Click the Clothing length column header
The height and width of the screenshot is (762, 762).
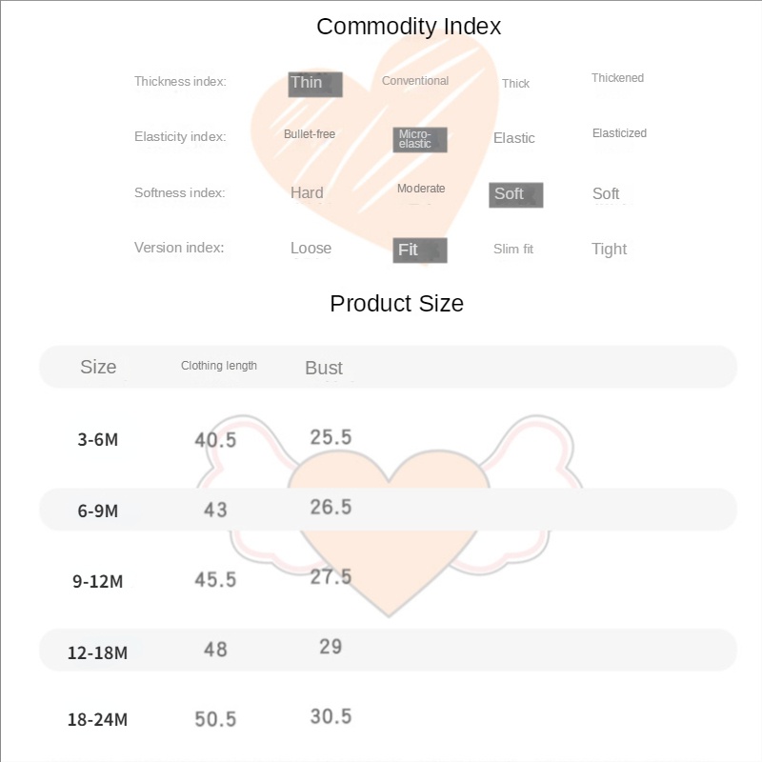pyautogui.click(x=219, y=366)
